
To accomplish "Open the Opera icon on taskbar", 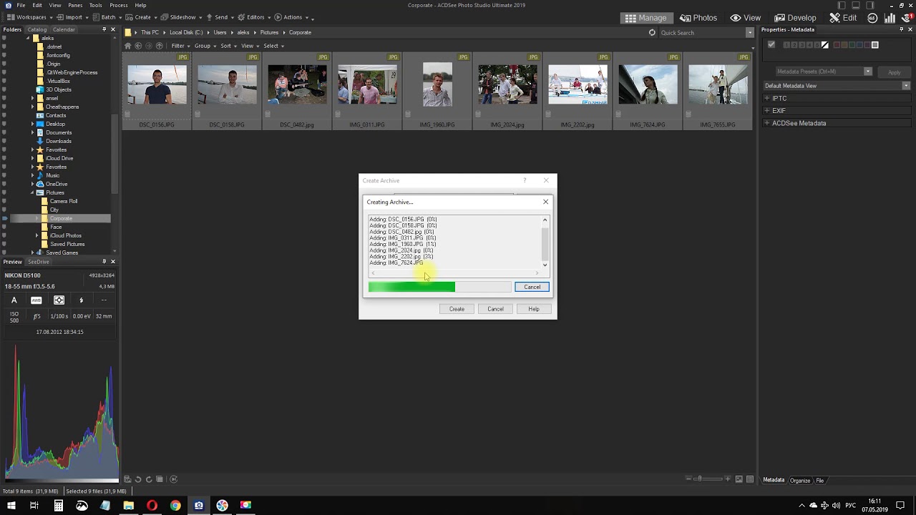I will (x=152, y=506).
